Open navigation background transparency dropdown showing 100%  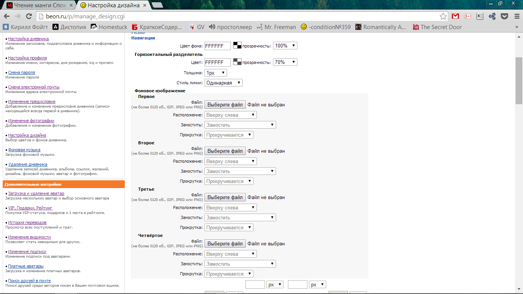[285, 46]
